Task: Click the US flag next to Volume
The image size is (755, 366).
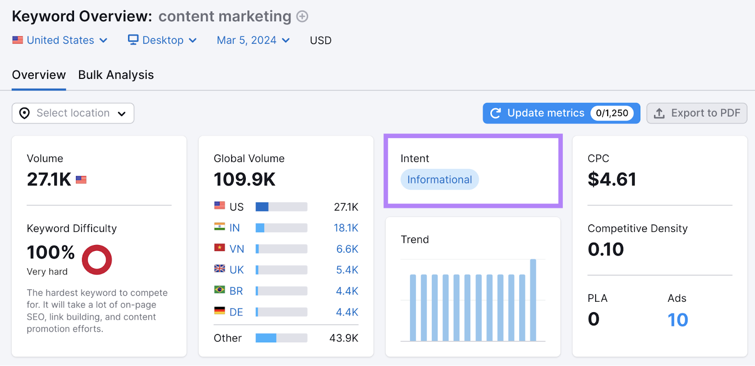Action: [81, 180]
